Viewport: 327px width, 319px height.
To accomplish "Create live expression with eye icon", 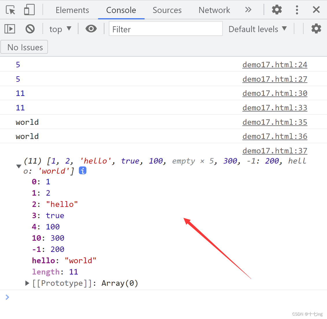I will [91, 29].
